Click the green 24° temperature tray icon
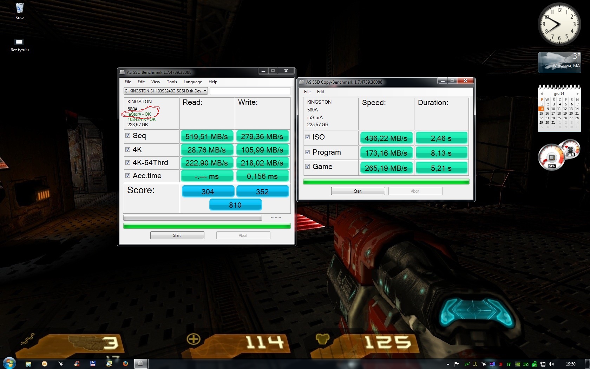590x369 pixels. click(x=467, y=364)
